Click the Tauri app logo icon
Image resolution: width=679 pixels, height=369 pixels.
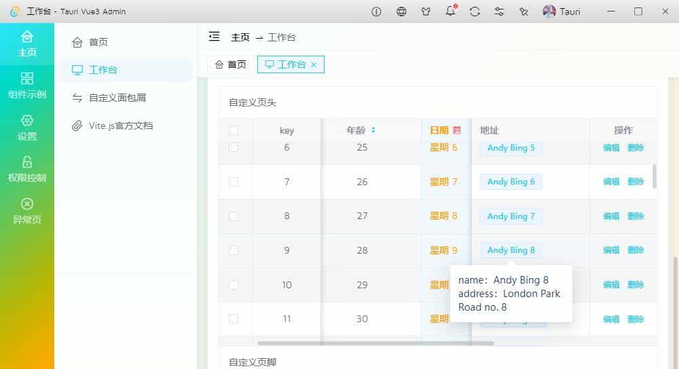click(15, 12)
